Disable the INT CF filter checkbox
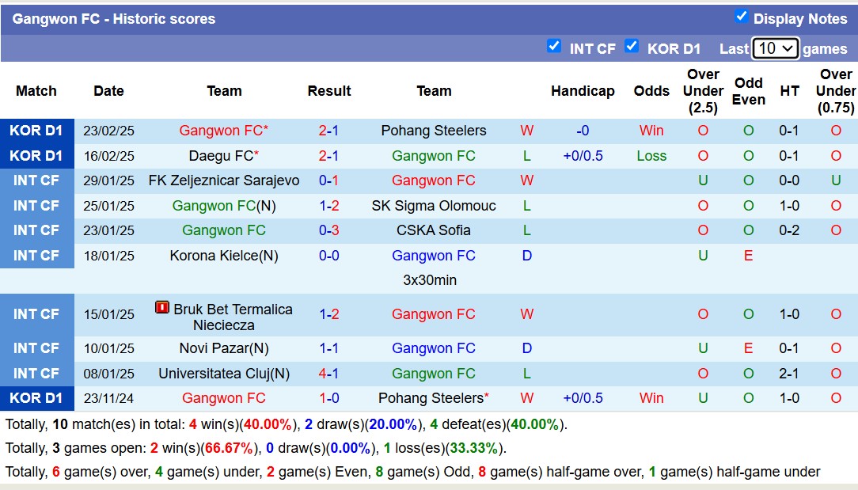Image resolution: width=858 pixels, height=490 pixels. [555, 47]
